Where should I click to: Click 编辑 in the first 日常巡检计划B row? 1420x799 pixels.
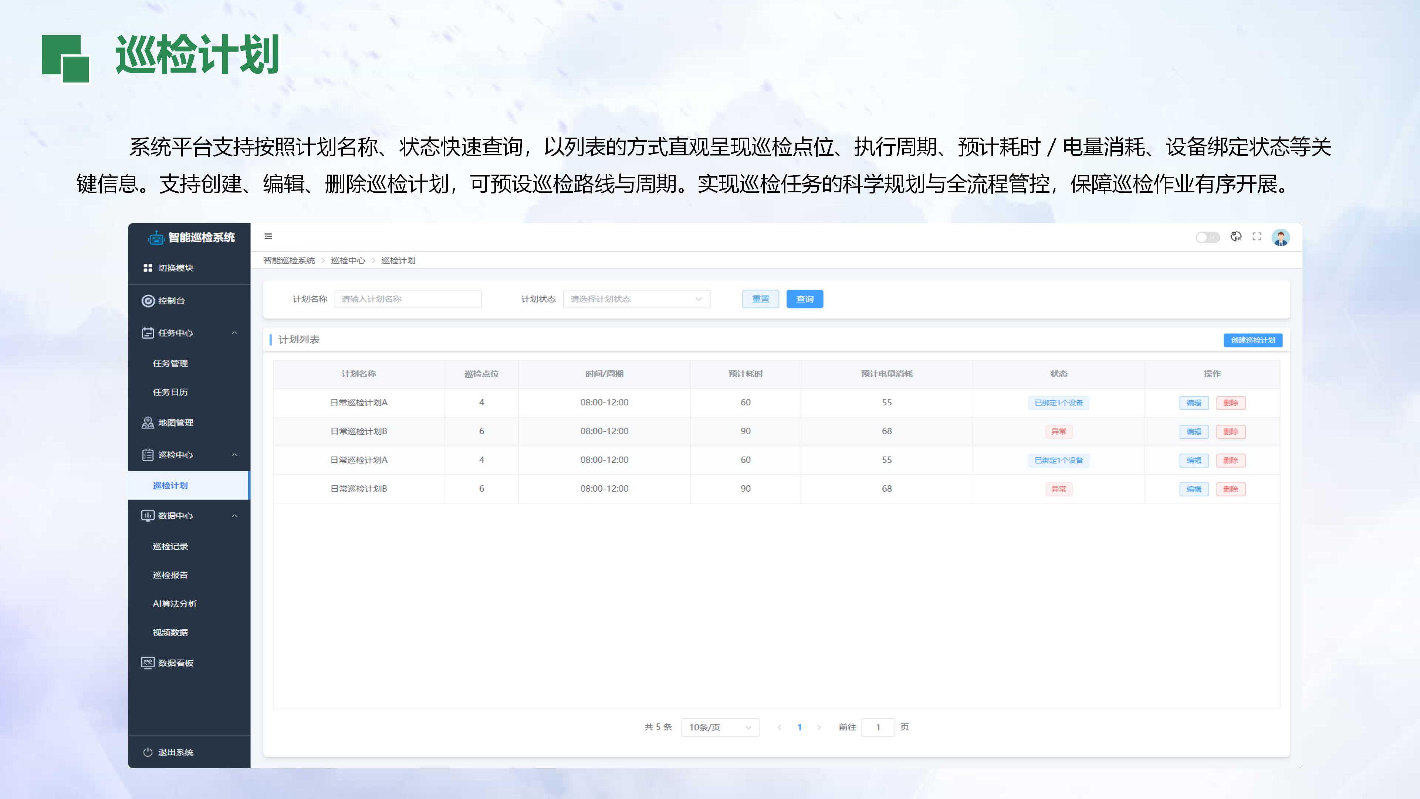tap(1194, 432)
